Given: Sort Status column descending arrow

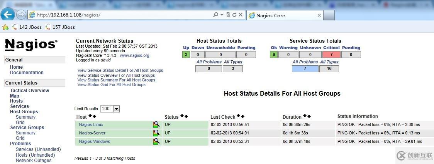Looking at the screenshot, I should click(186, 116).
